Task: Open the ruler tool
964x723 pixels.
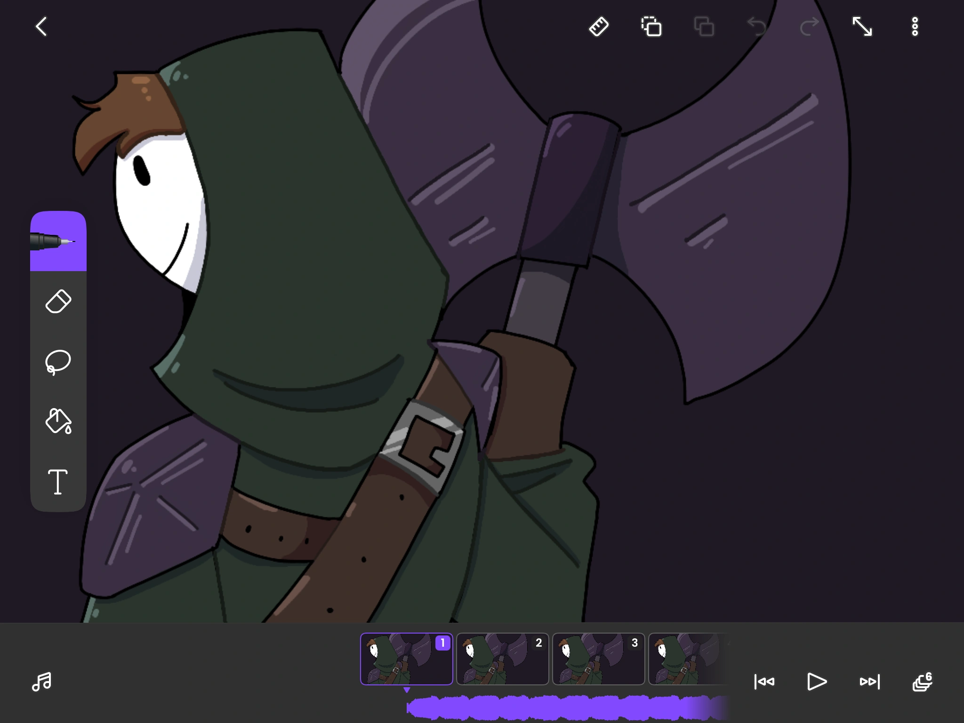Action: coord(599,26)
